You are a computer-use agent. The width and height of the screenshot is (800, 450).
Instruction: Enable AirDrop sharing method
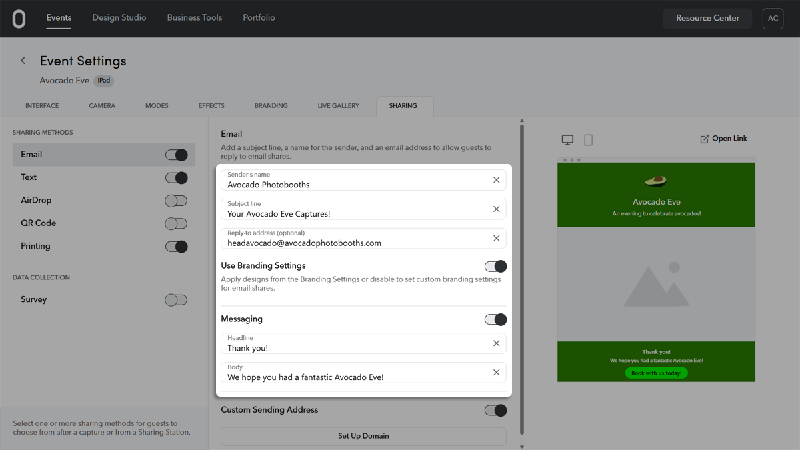click(x=176, y=201)
